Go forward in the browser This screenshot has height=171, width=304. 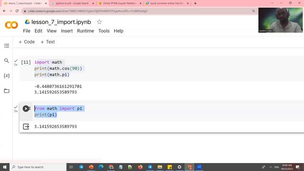coord(10,11)
